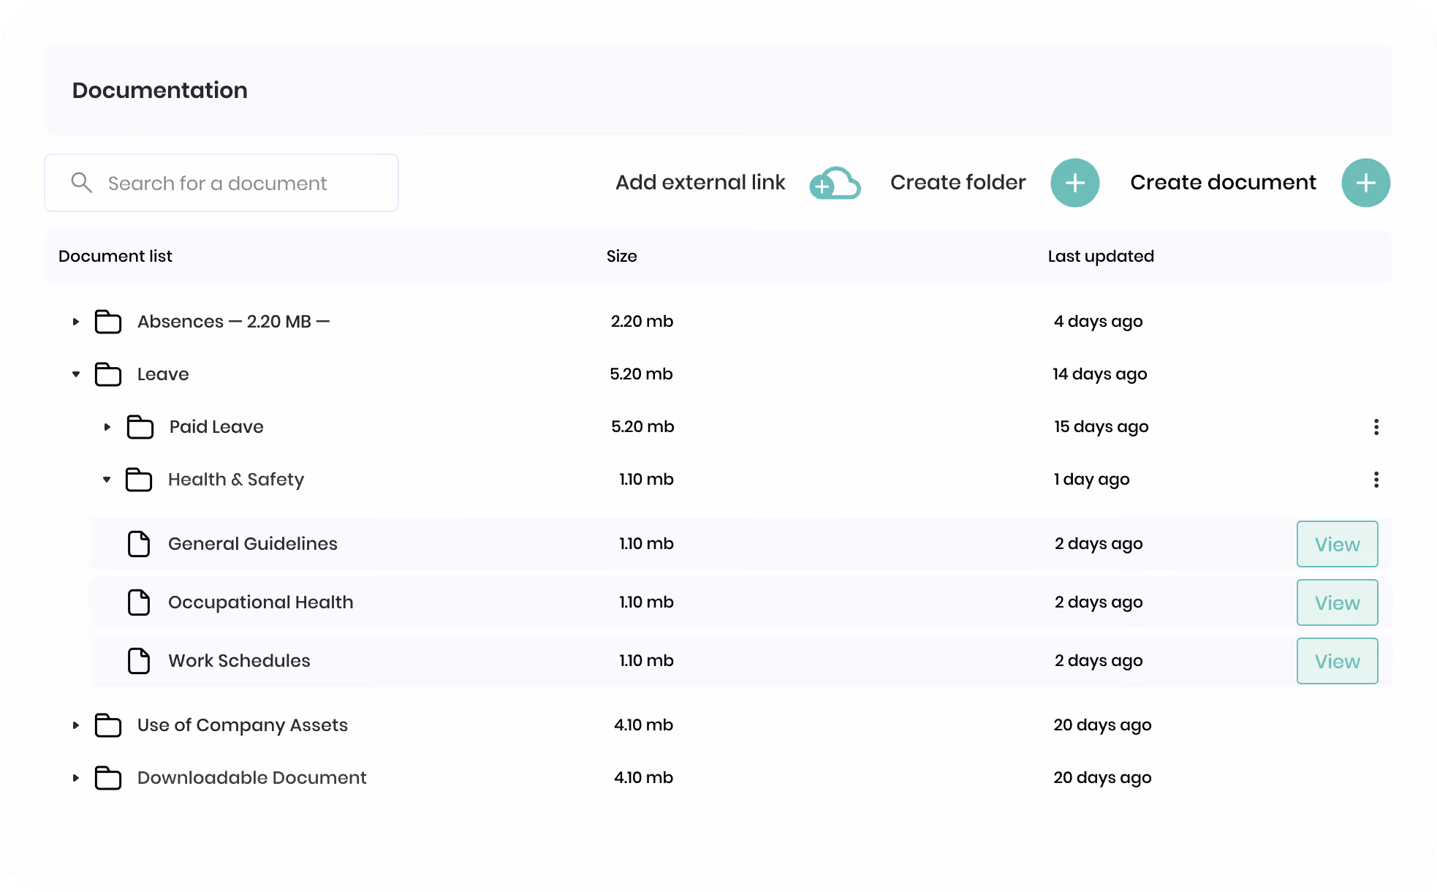The image size is (1437, 892).
Task: Click the Absences folder icon
Action: (108, 322)
